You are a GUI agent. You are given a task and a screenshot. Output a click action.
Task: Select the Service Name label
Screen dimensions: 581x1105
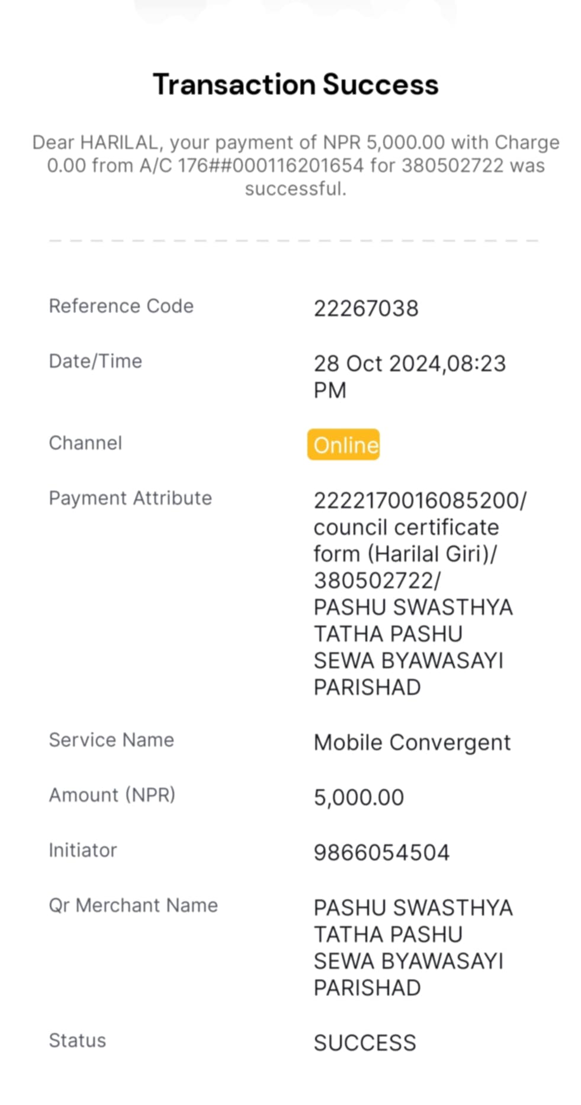coord(111,740)
